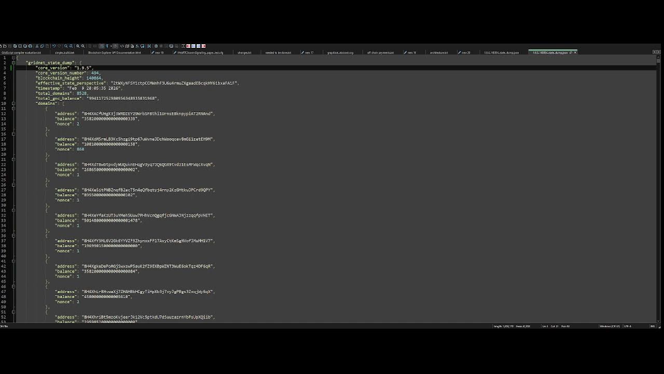Toggle Show All Characters pilcrow icon

107,46
